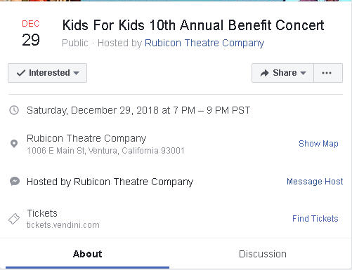Click the ticket icon beside Tickets
Screen dimensions: 352x270
(x=14, y=219)
